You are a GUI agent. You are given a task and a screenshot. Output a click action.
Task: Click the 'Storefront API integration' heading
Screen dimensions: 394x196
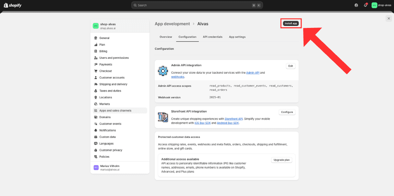[x=189, y=111]
